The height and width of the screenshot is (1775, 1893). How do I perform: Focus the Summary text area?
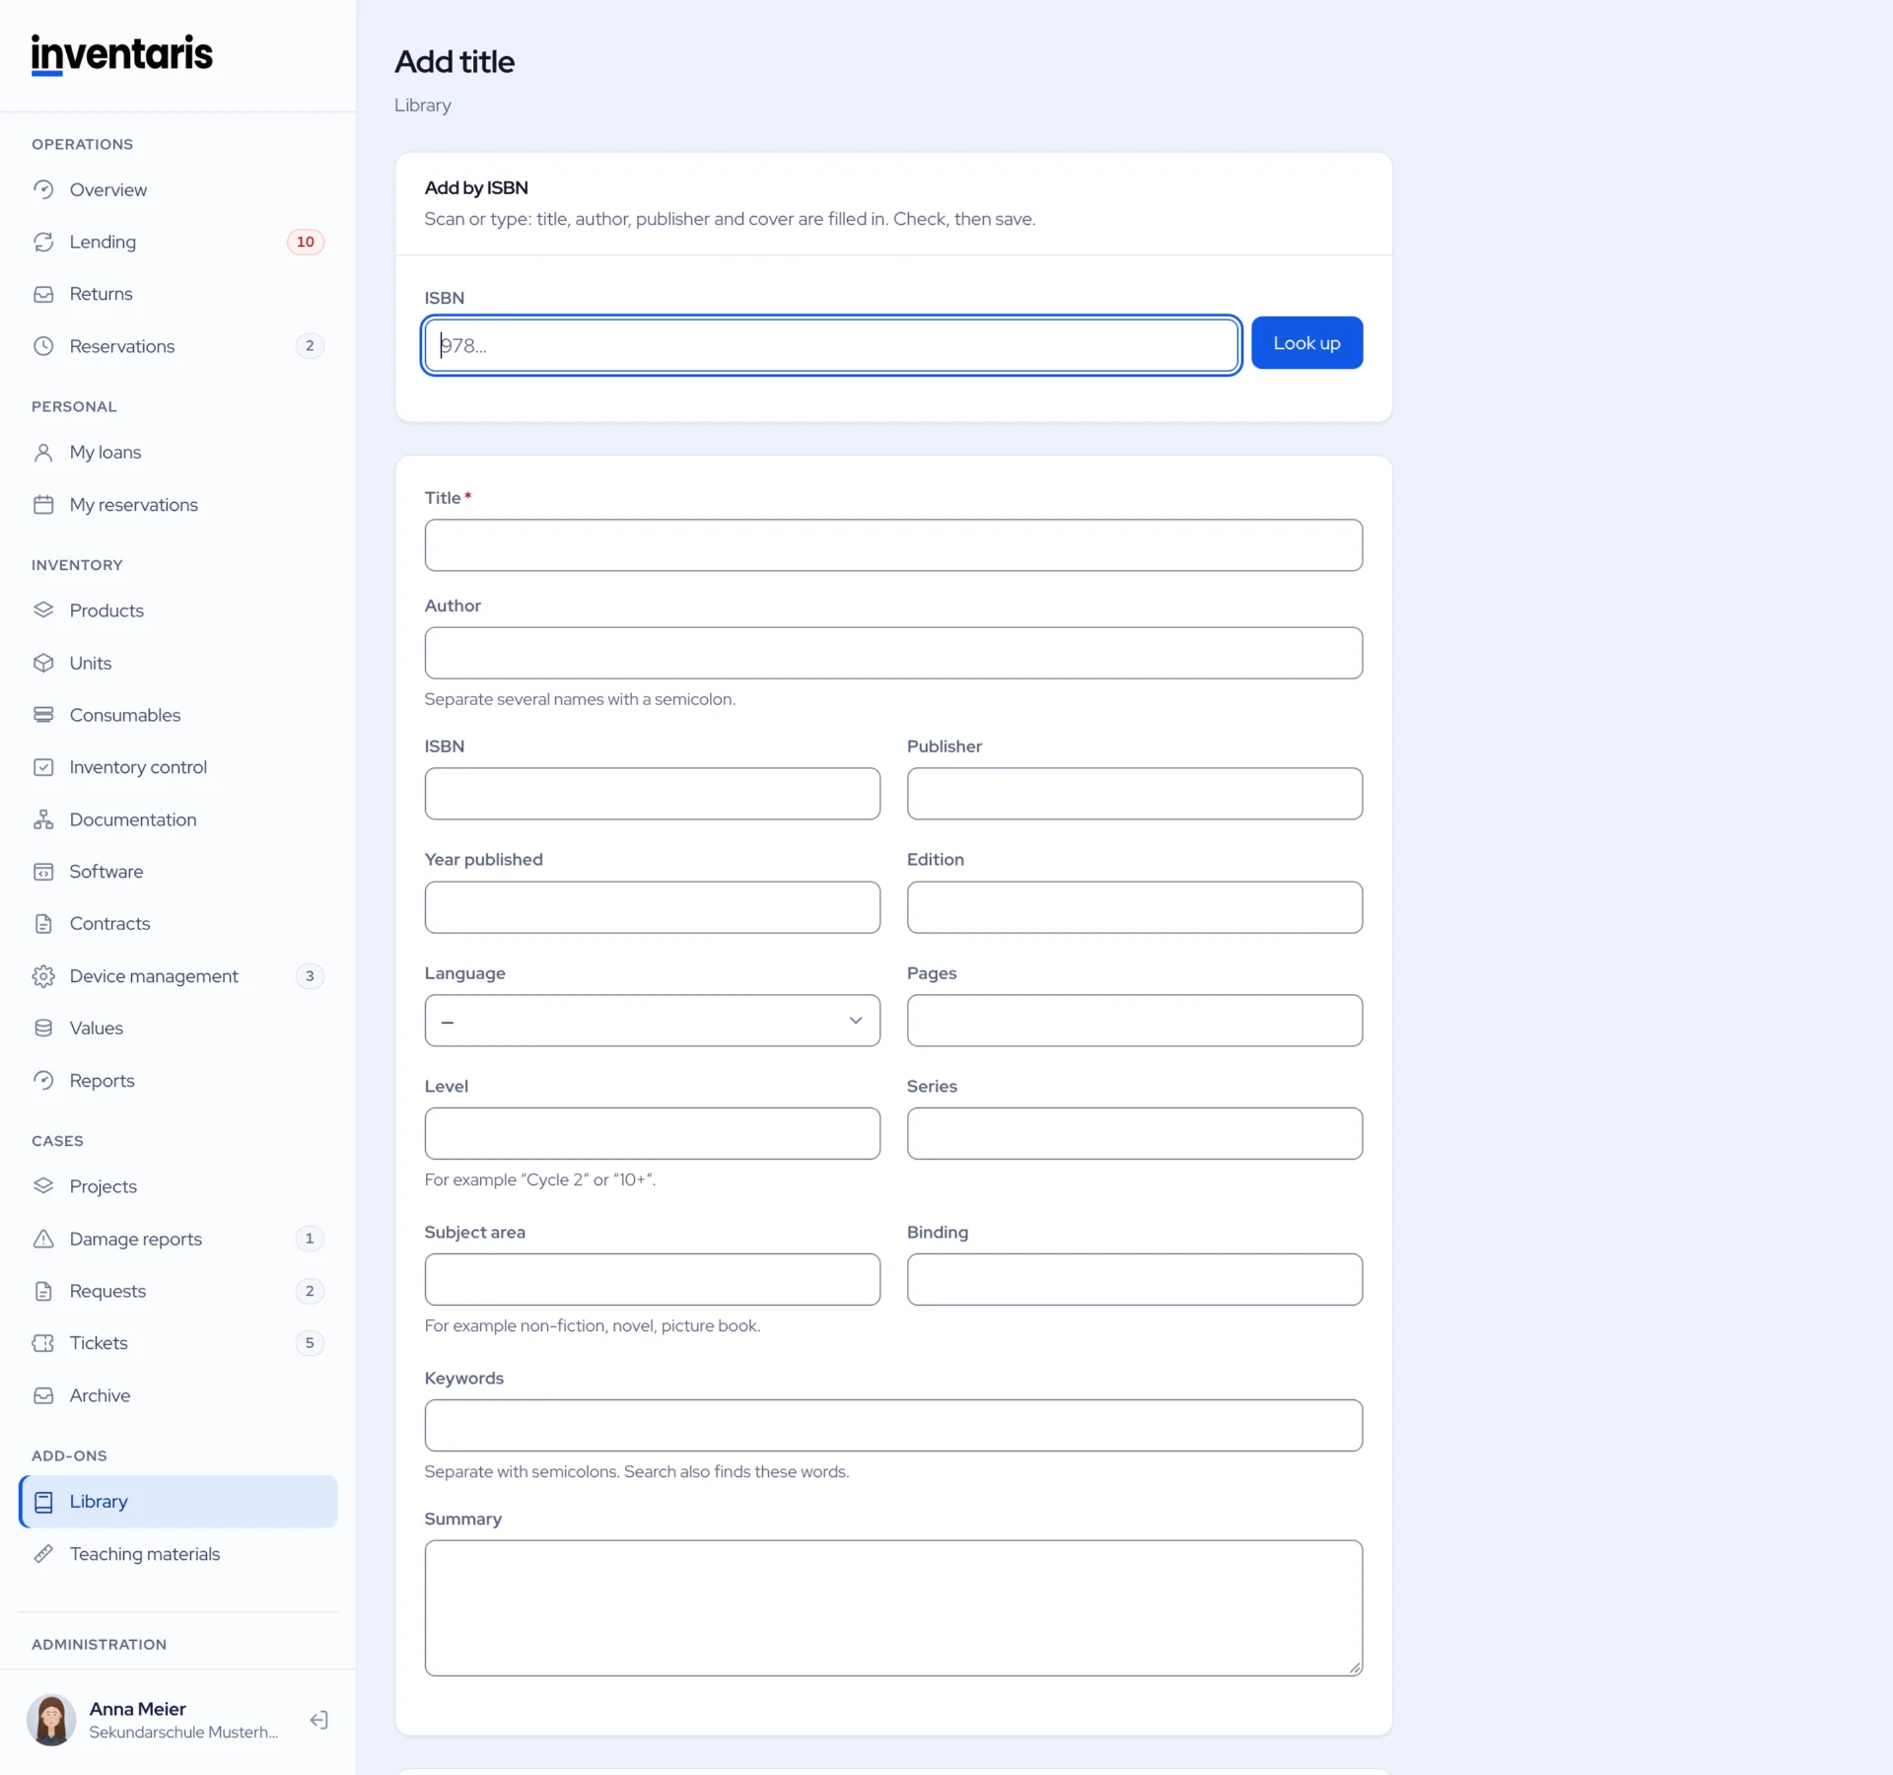893,1608
